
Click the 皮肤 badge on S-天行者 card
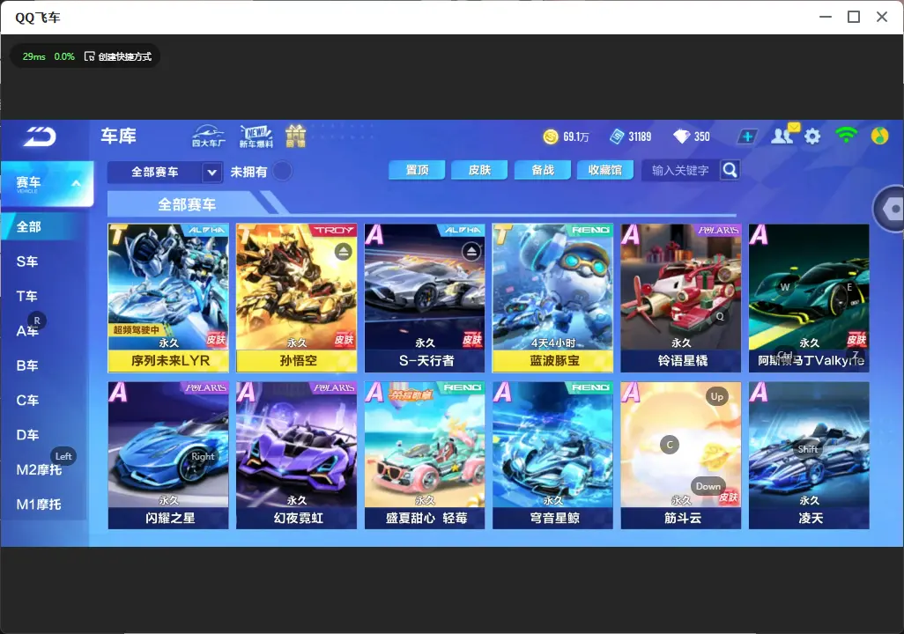[472, 339]
